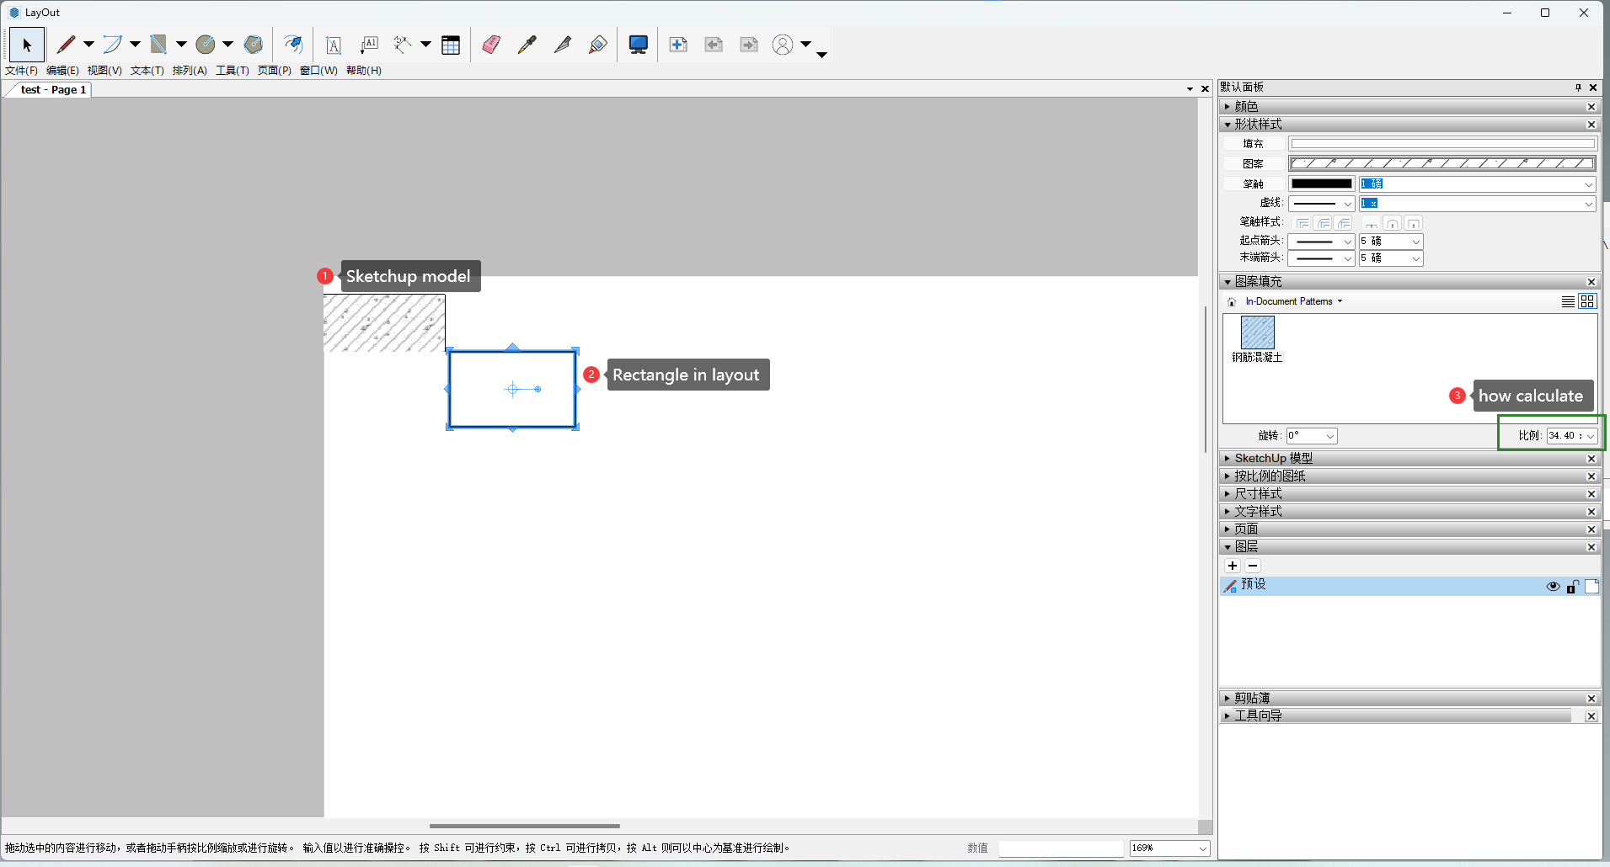Pick the Text tool
The image size is (1610, 867).
pos(334,45)
